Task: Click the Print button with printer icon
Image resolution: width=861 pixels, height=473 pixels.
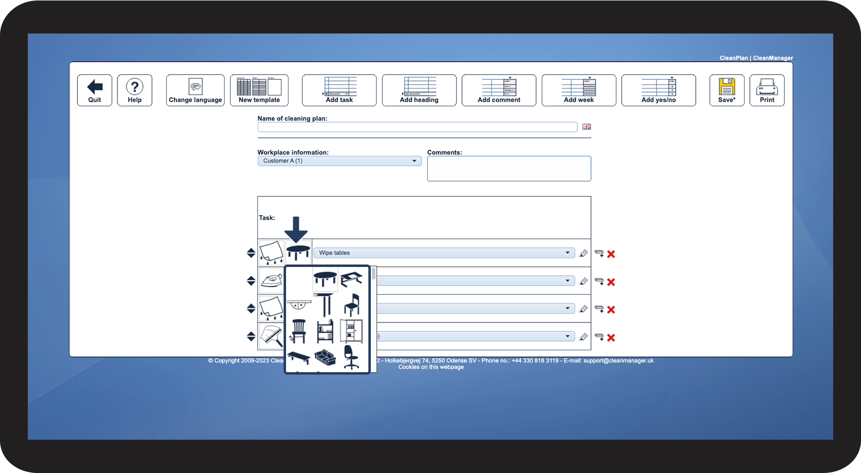Action: pos(767,90)
